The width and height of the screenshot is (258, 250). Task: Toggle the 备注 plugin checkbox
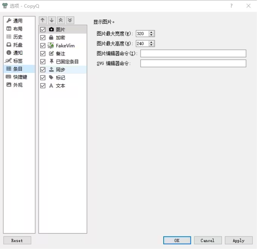click(x=43, y=53)
